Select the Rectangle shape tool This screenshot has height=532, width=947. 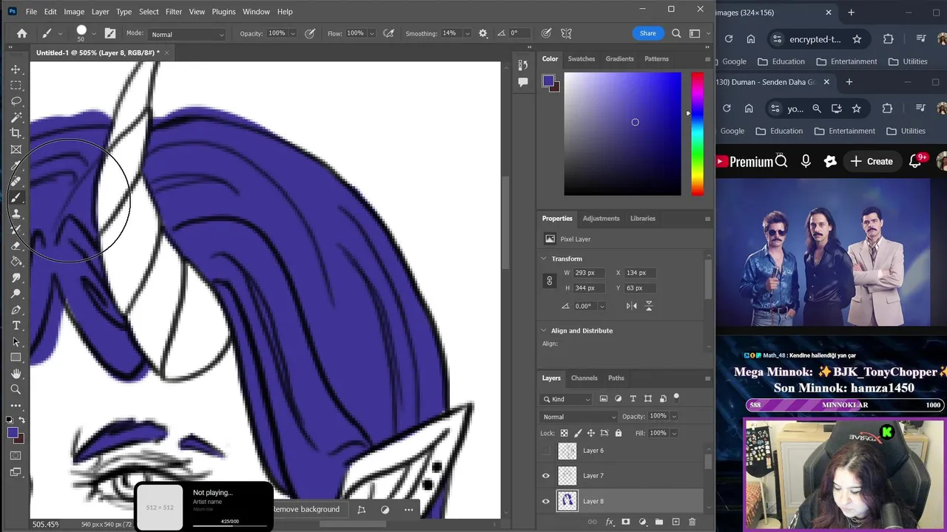(x=16, y=358)
